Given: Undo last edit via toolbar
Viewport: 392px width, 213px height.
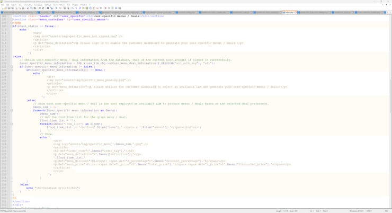Looking at the screenshot, I should 40,8.
